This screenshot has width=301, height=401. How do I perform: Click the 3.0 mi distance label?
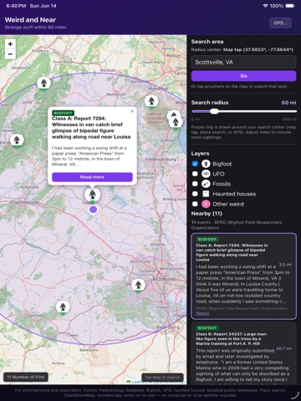coord(285,265)
